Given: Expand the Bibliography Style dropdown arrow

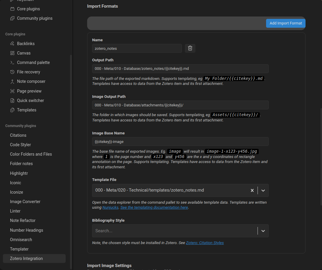Looking at the screenshot, I should click(x=263, y=231).
